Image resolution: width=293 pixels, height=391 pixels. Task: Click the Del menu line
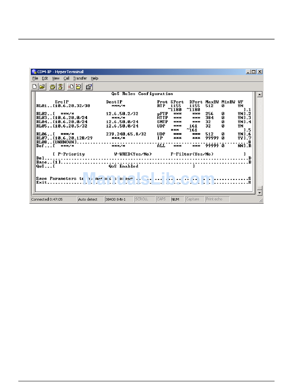144,158
